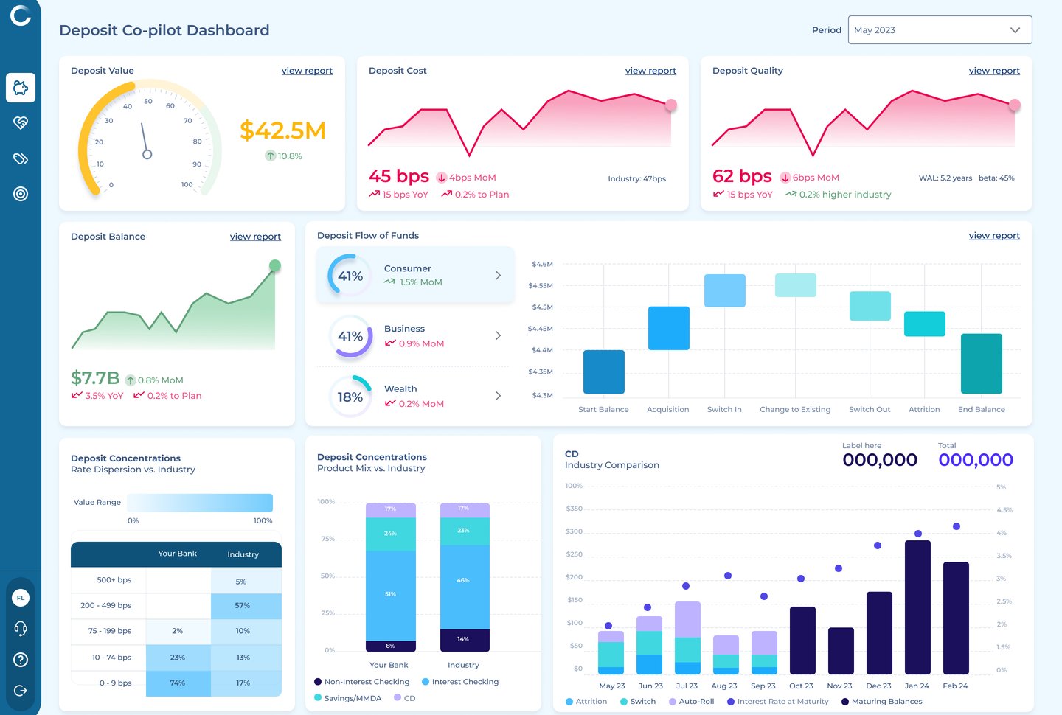Expand the Business segment chevron
Screen dimensions: 1062x715
click(x=498, y=335)
